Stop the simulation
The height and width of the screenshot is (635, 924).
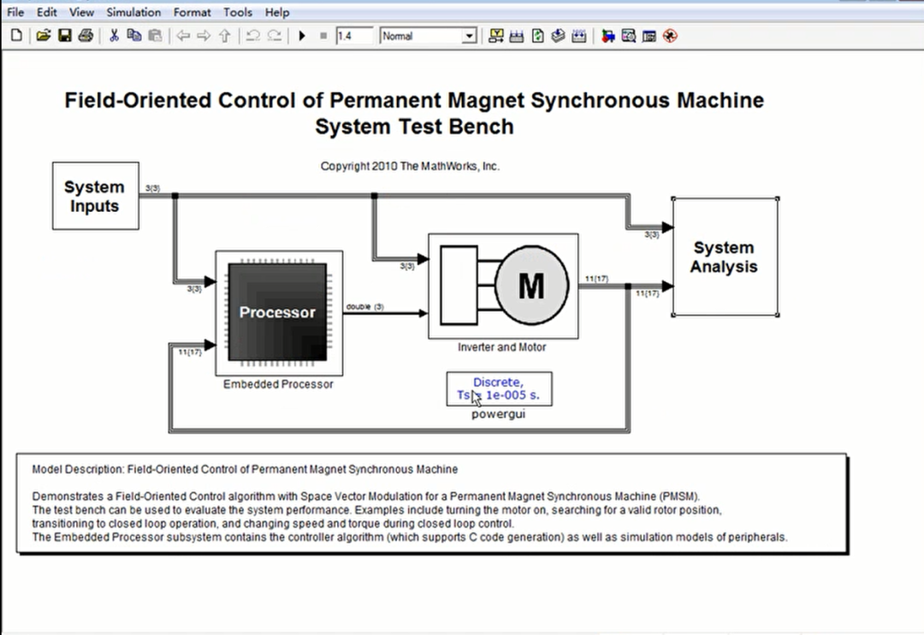pyautogui.click(x=323, y=36)
